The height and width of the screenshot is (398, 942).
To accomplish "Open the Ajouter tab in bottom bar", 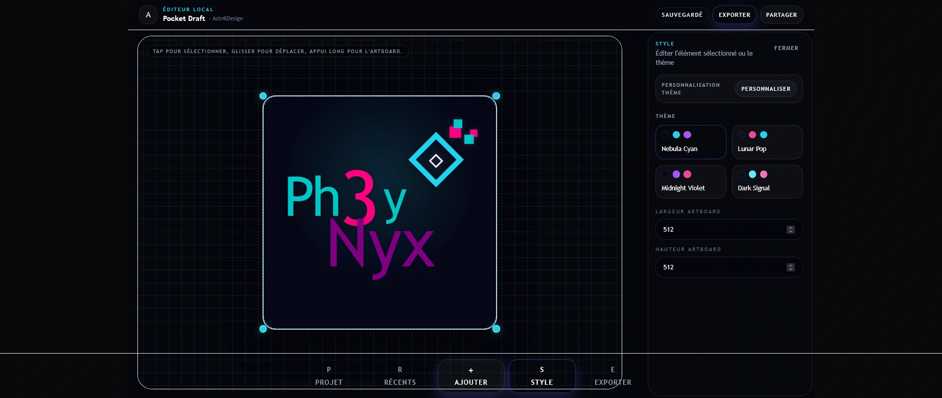I will pyautogui.click(x=471, y=376).
